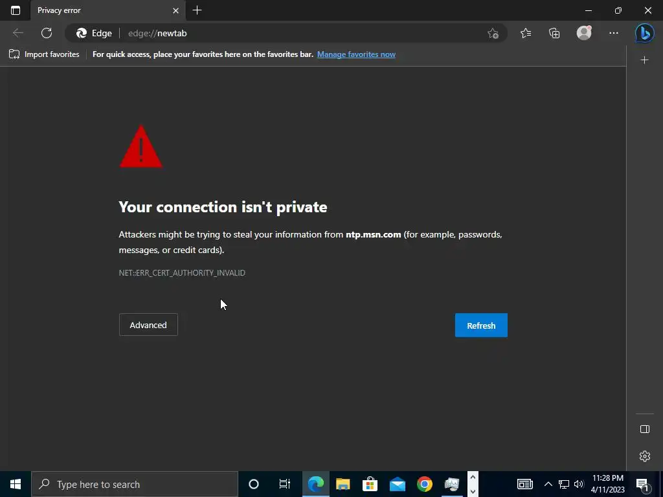
Task: Open the network status tray icon
Action: click(564, 484)
